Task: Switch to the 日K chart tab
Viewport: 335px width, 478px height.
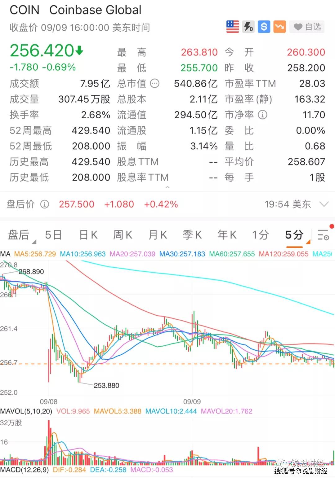Action: [88, 235]
